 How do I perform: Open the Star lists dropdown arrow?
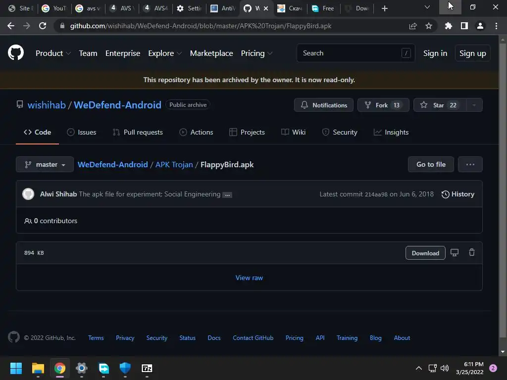[x=474, y=105]
